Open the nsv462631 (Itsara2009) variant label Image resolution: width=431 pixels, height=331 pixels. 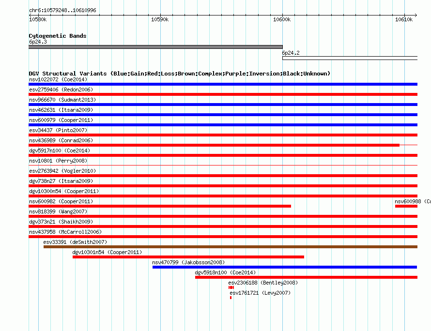click(x=61, y=110)
